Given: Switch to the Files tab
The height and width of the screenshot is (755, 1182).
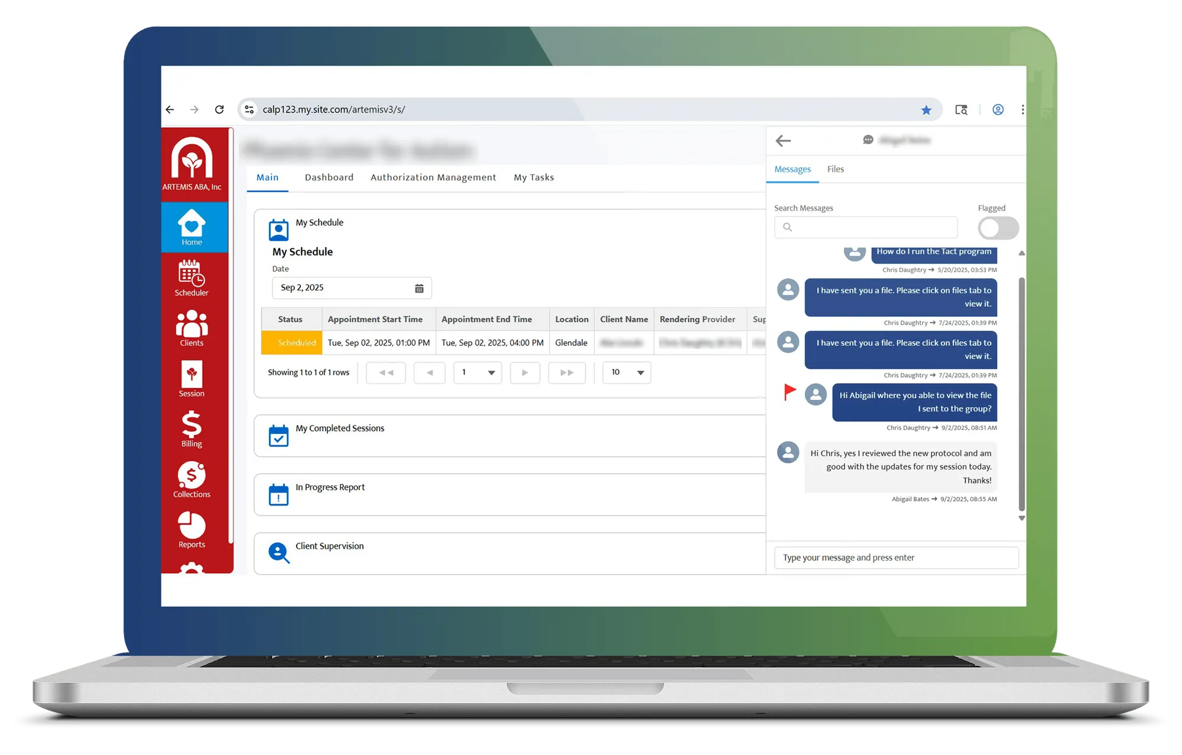Looking at the screenshot, I should (x=835, y=169).
